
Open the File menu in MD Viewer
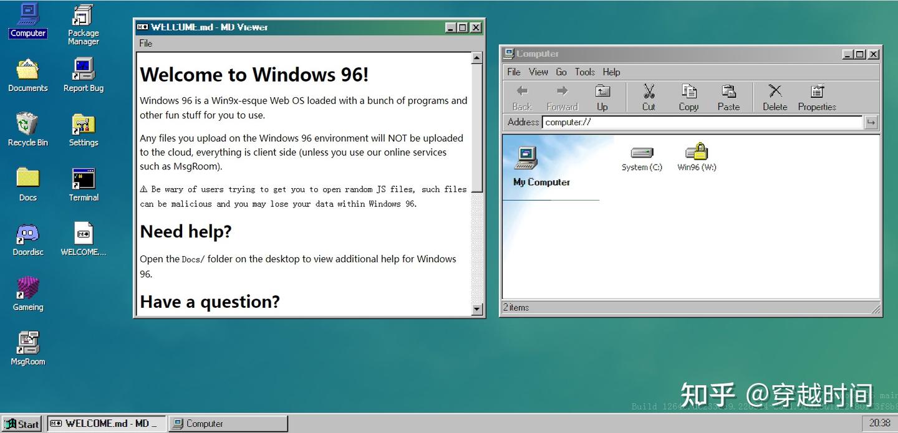pos(145,43)
